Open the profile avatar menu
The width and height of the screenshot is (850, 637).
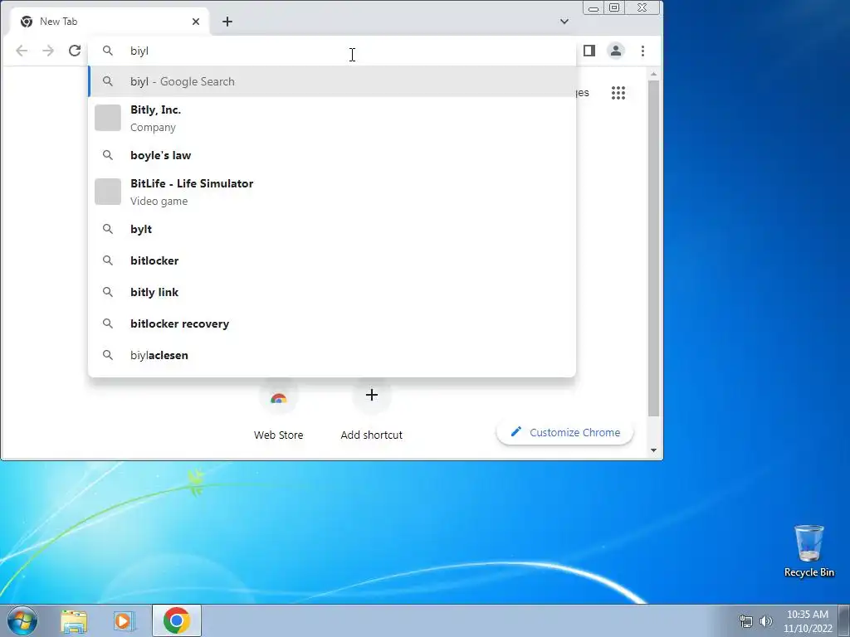click(x=616, y=51)
